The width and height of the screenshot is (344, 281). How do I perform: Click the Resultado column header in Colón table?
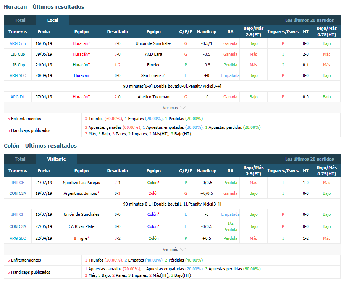pyautogui.click(x=117, y=171)
